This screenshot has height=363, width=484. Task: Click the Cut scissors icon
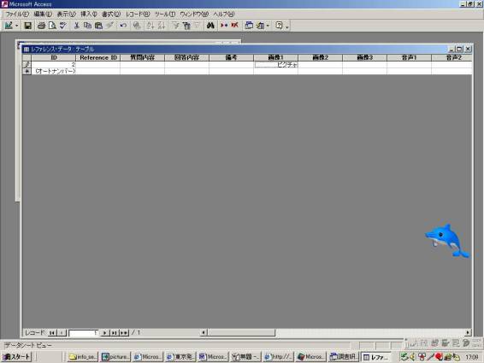tap(77, 26)
